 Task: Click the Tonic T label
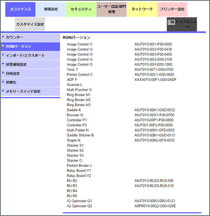pyautogui.click(x=72, y=70)
